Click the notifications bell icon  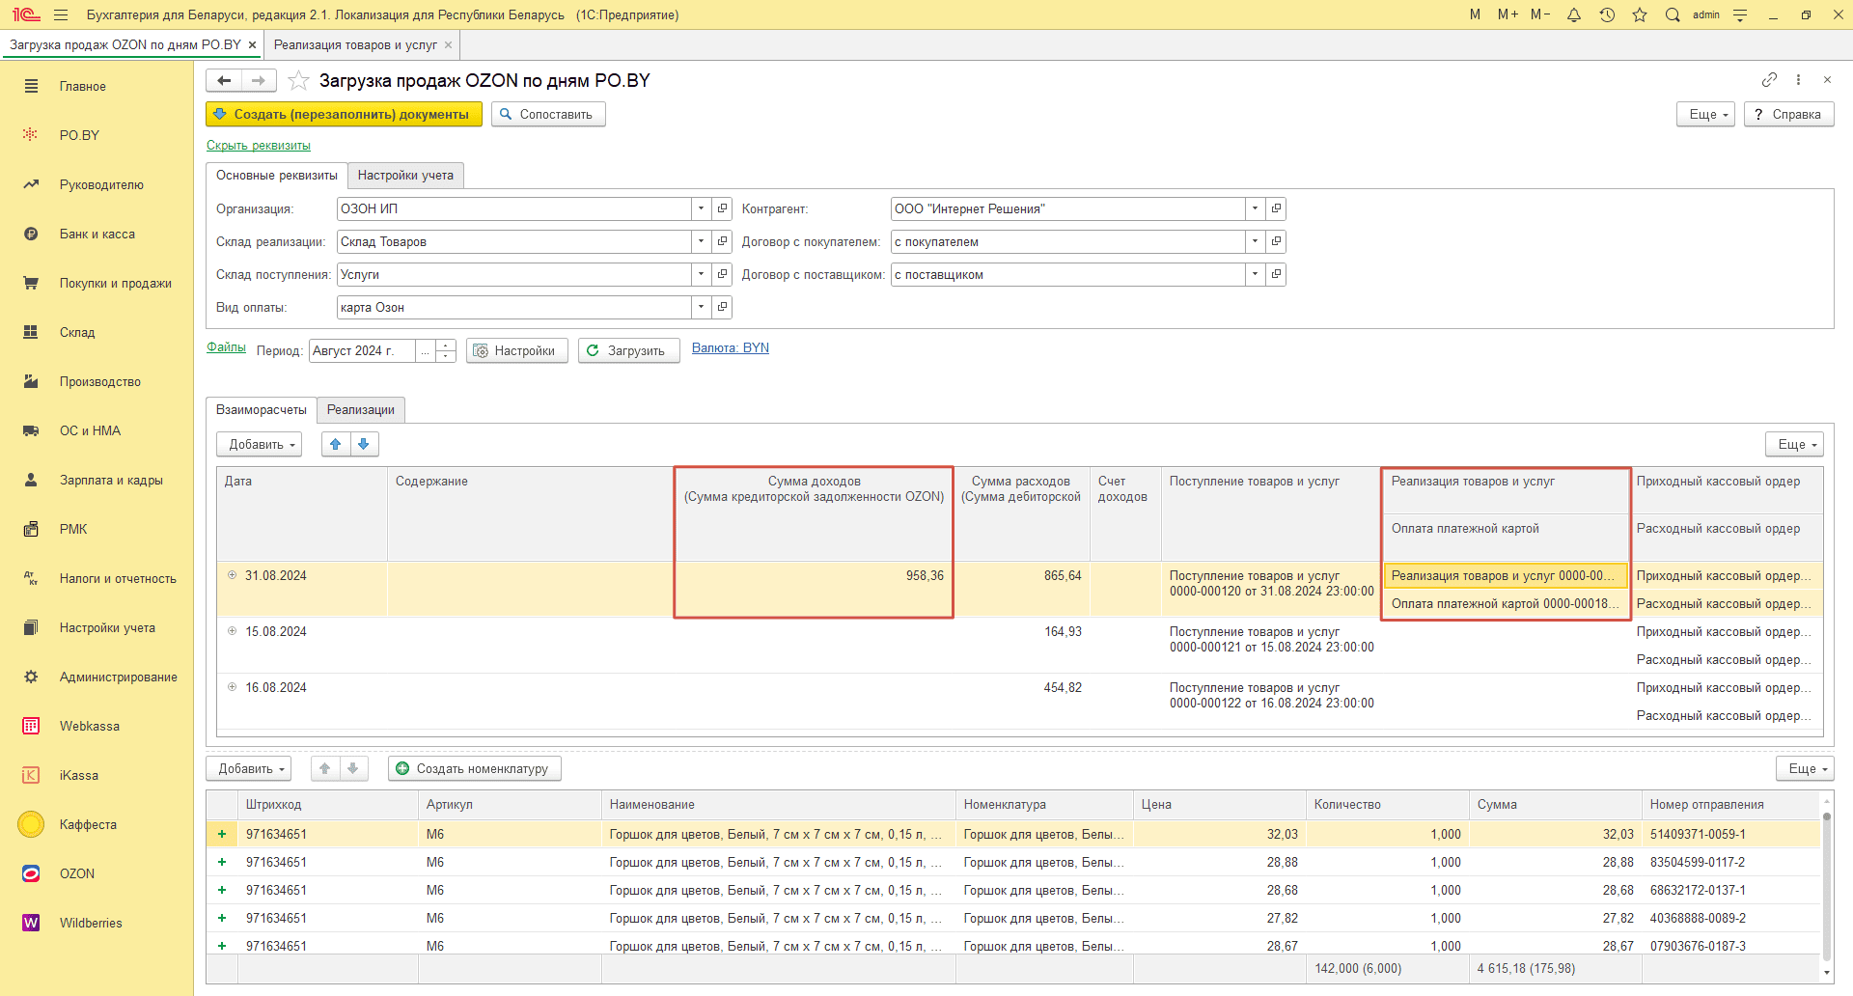tap(1574, 14)
